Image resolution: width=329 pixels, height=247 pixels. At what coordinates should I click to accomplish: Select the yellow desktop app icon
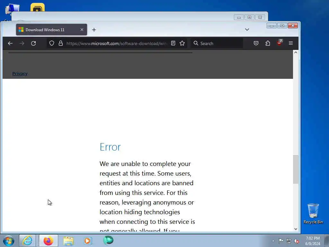pos(37,8)
